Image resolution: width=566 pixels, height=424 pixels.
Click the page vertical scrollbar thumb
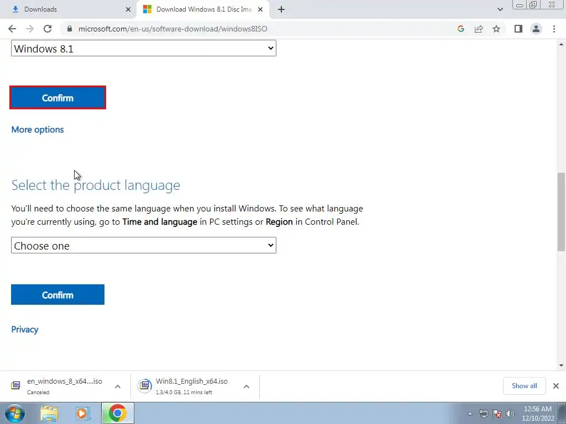[x=561, y=212]
